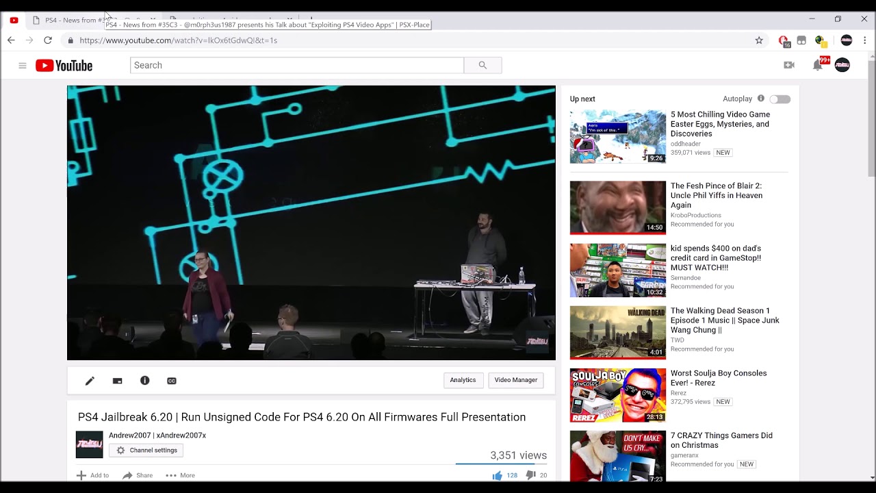Open the 14:50 Fesh Pince thumbnail
The width and height of the screenshot is (876, 493).
[618, 207]
